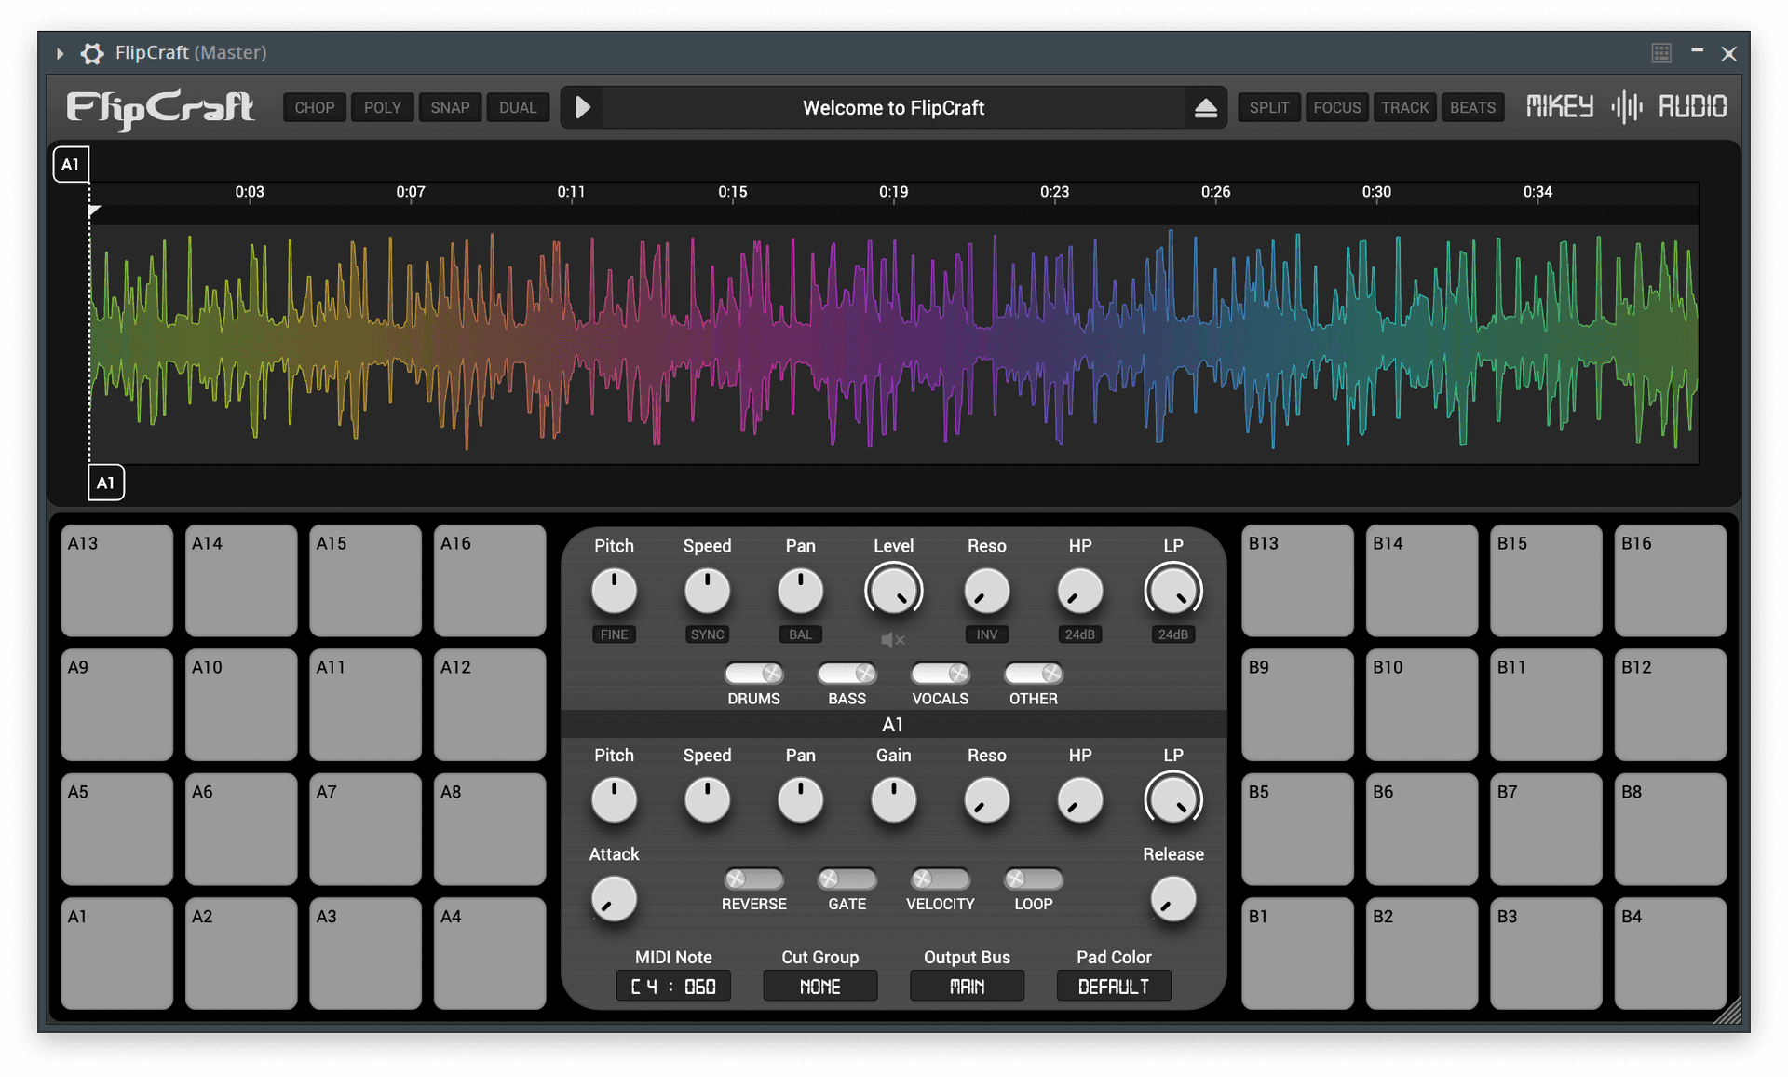
Task: Click the SYNC button under Speed
Action: pos(708,634)
